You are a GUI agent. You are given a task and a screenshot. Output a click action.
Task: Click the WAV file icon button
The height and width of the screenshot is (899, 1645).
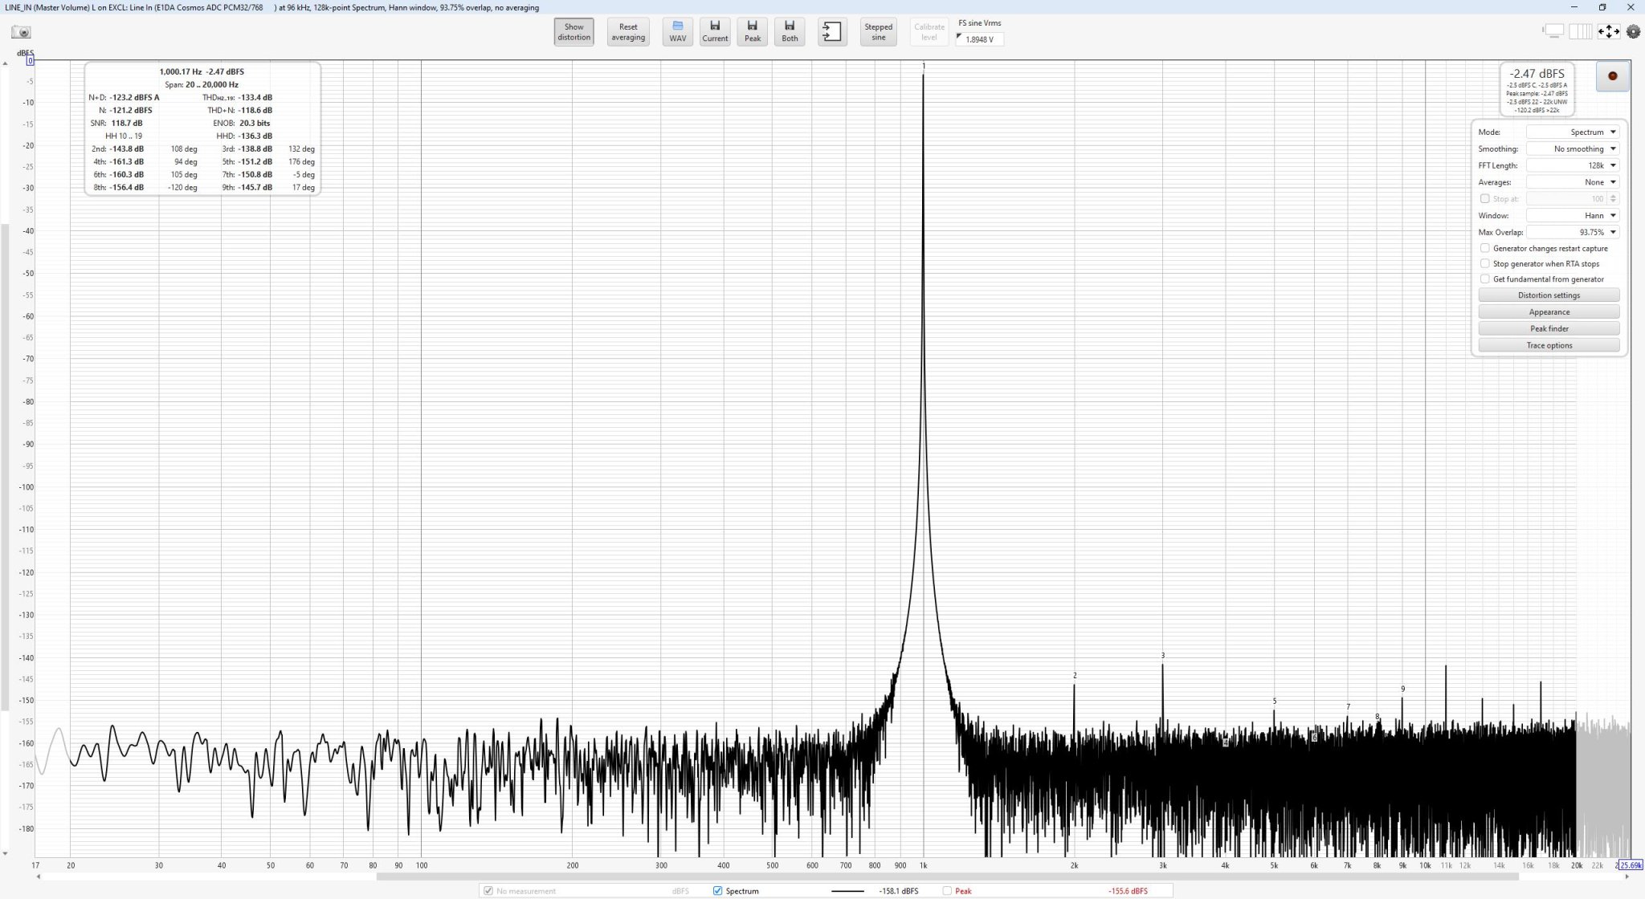pos(678,31)
